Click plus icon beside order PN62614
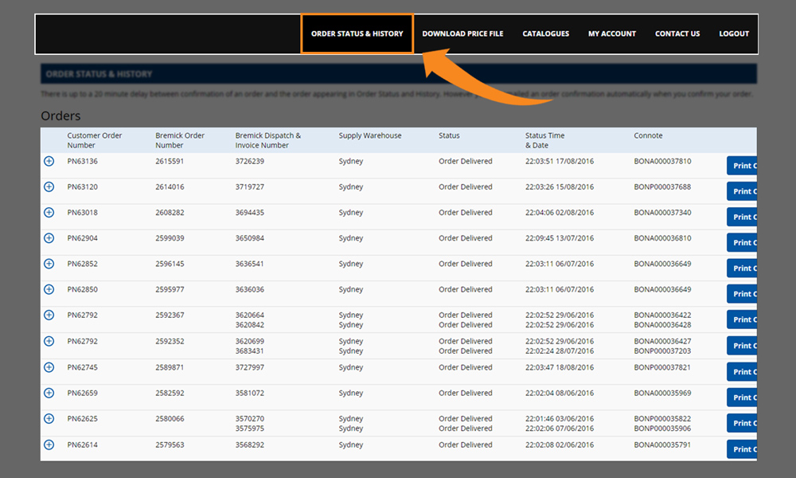This screenshot has width=796, height=478. pyautogui.click(x=49, y=445)
